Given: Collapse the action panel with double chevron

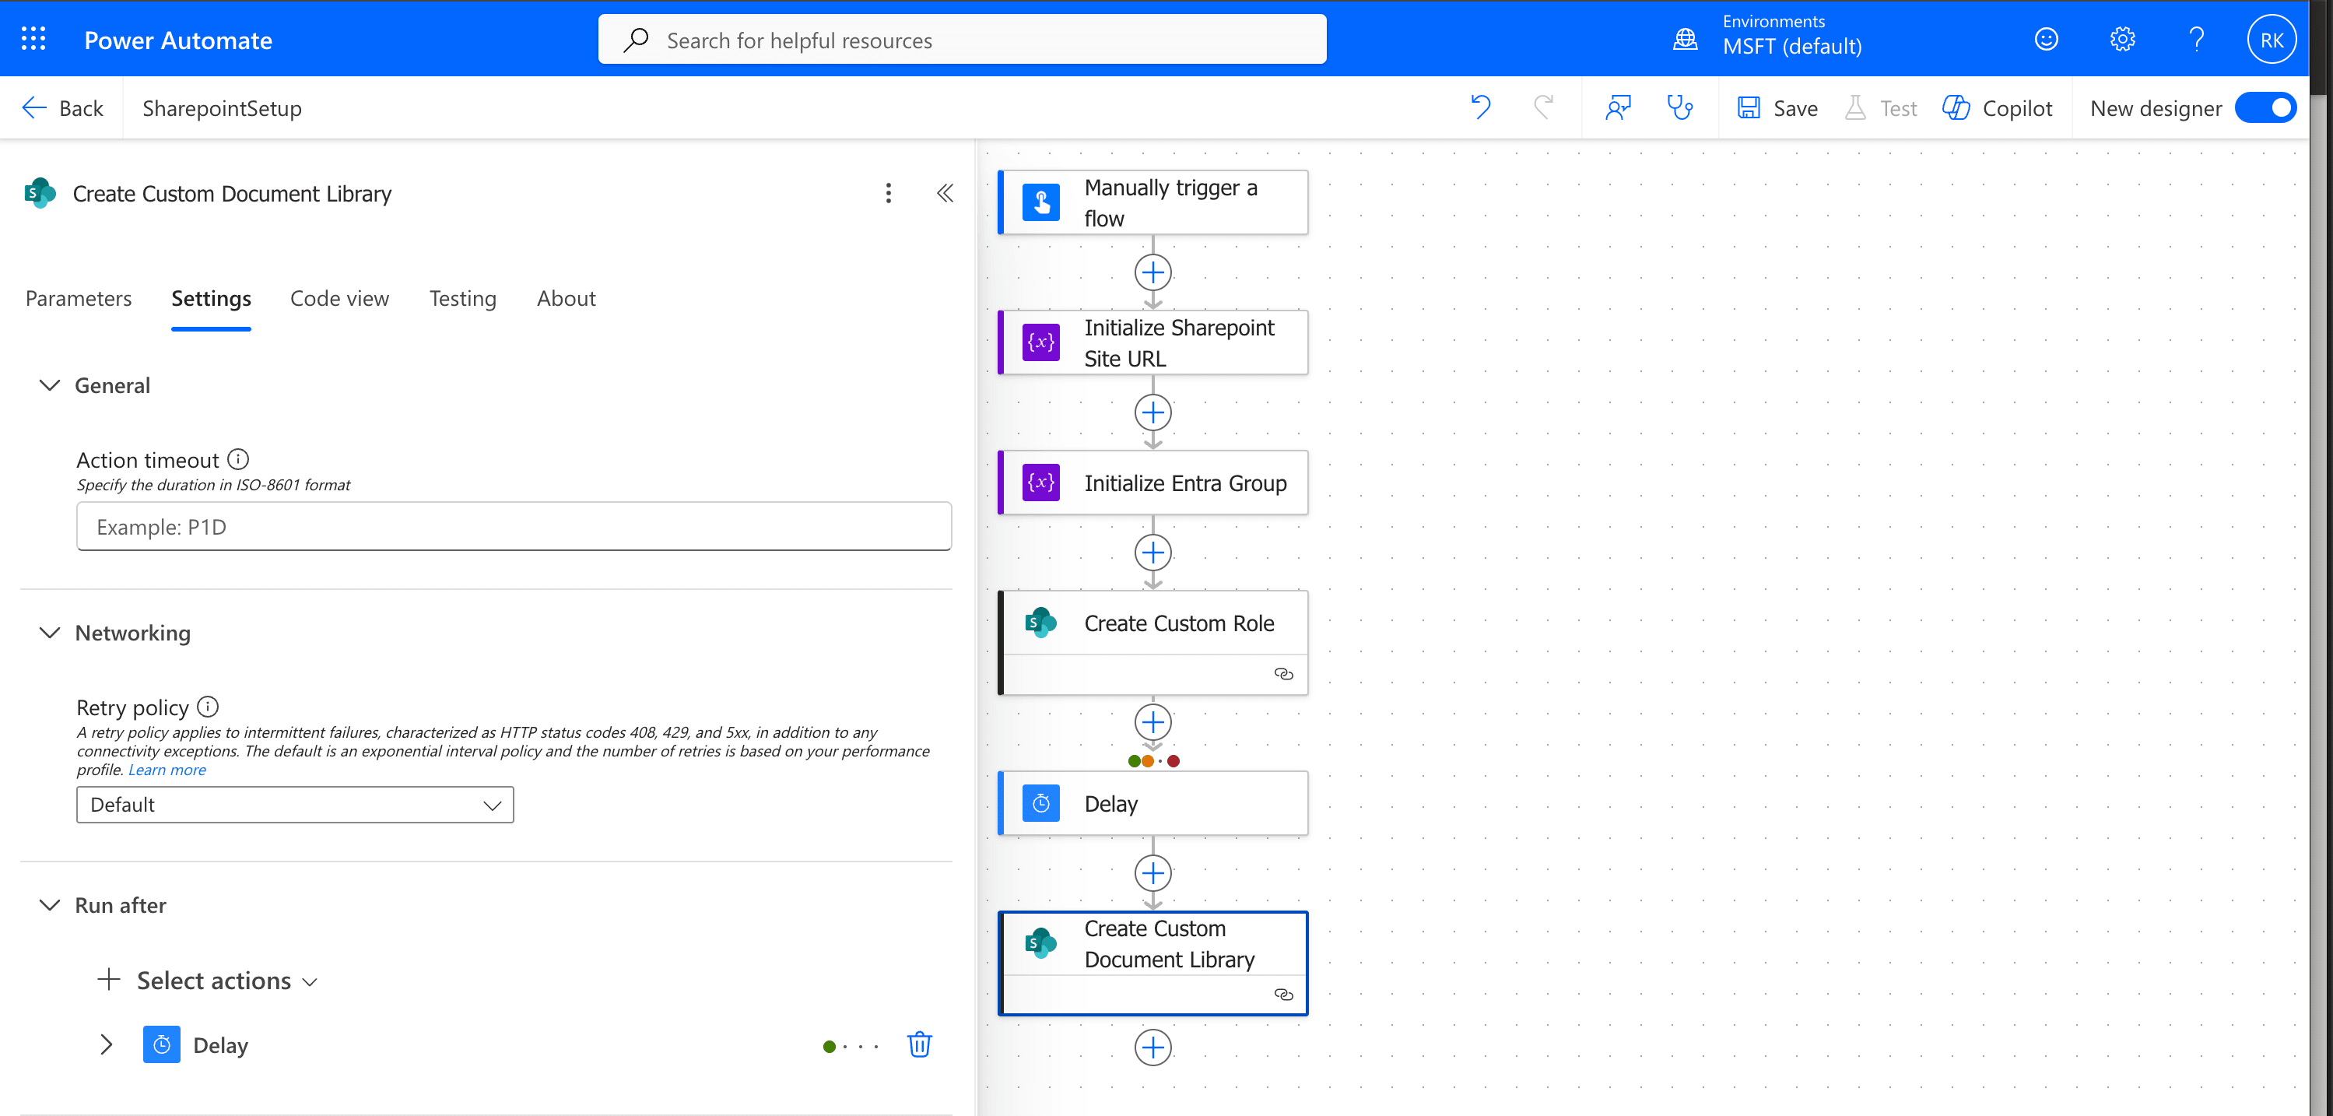Looking at the screenshot, I should click(945, 193).
